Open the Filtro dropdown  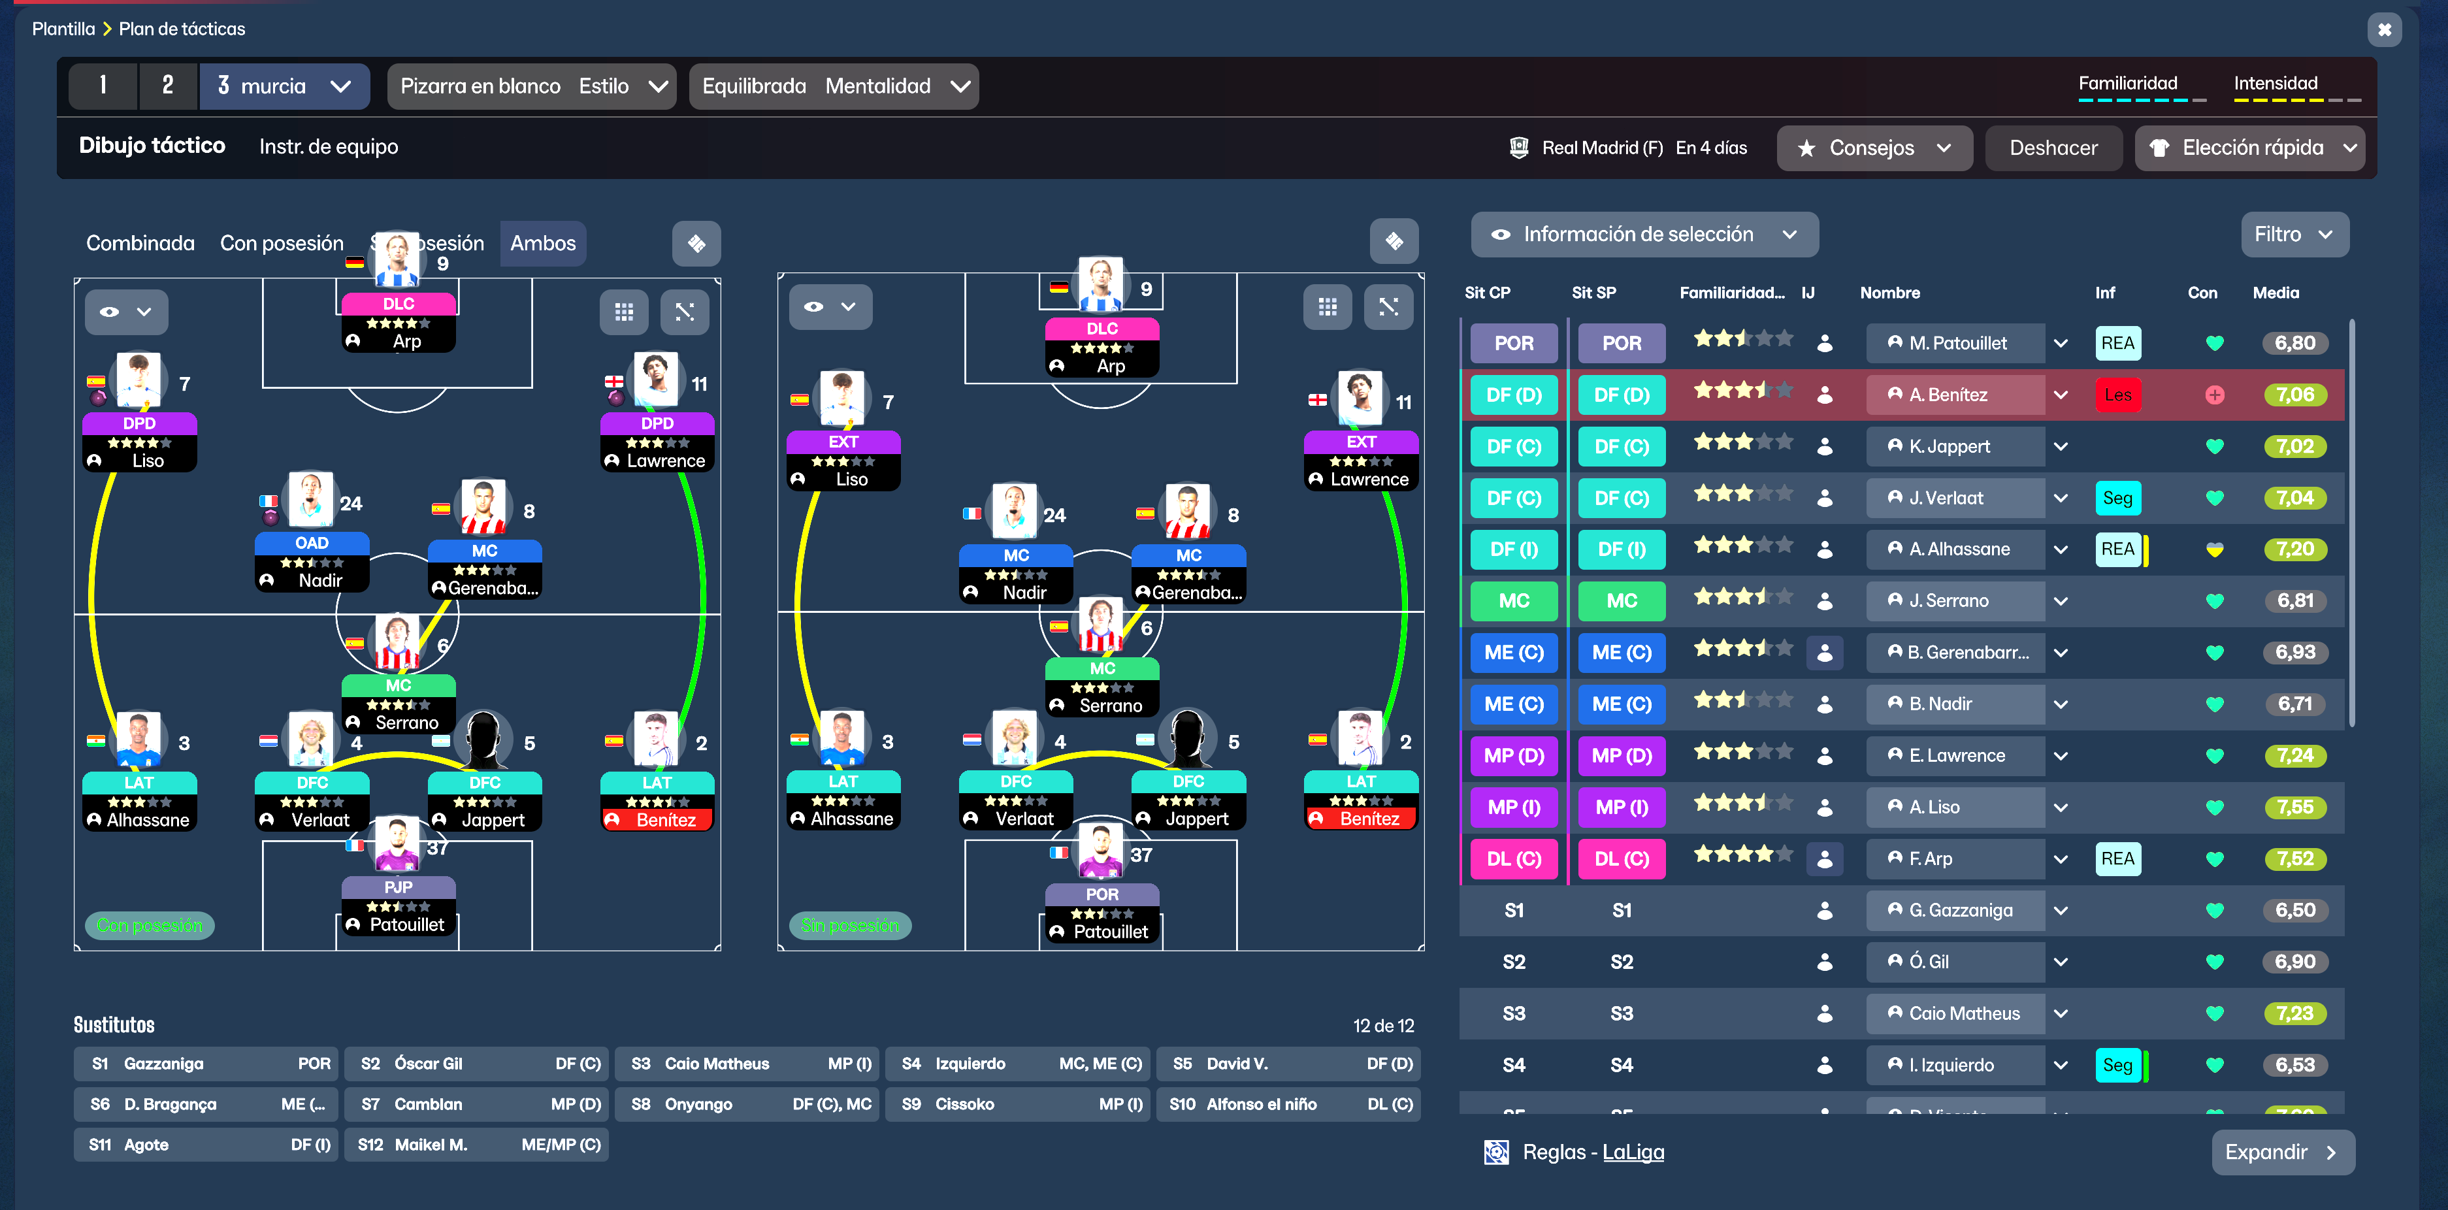click(x=2294, y=235)
